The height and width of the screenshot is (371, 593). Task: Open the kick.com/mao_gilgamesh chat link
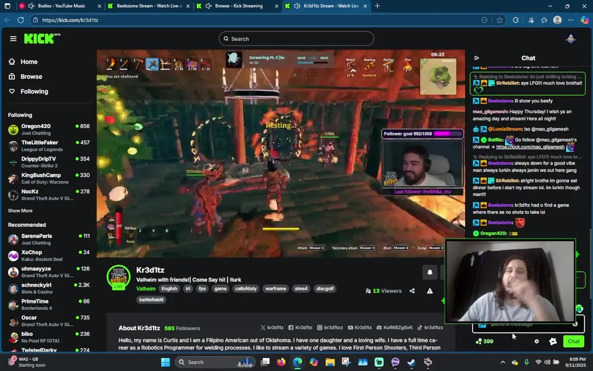point(530,147)
